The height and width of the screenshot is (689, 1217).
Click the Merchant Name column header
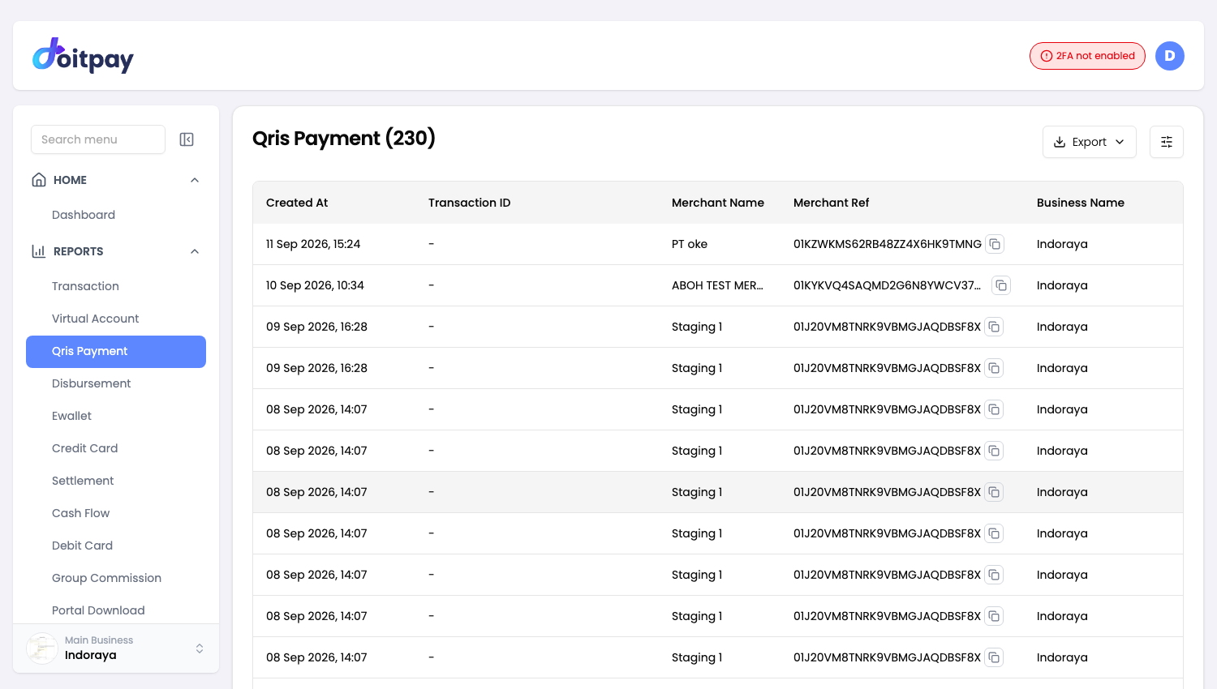[717, 203]
